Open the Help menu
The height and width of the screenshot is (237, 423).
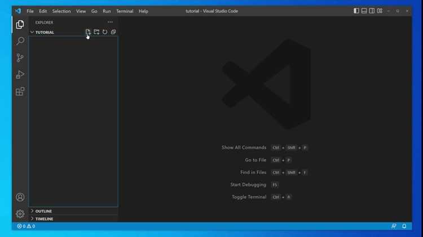(143, 11)
